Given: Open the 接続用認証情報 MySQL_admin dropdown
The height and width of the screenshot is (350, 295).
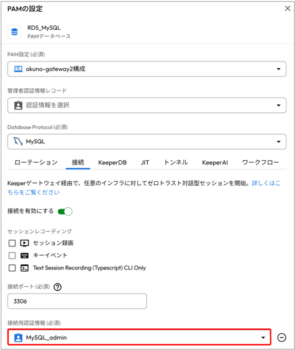Looking at the screenshot, I should pyautogui.click(x=139, y=337).
